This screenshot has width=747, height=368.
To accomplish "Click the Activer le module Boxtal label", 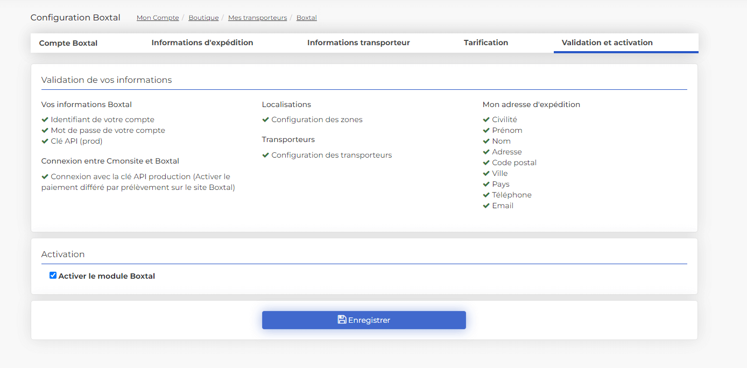I will [107, 276].
